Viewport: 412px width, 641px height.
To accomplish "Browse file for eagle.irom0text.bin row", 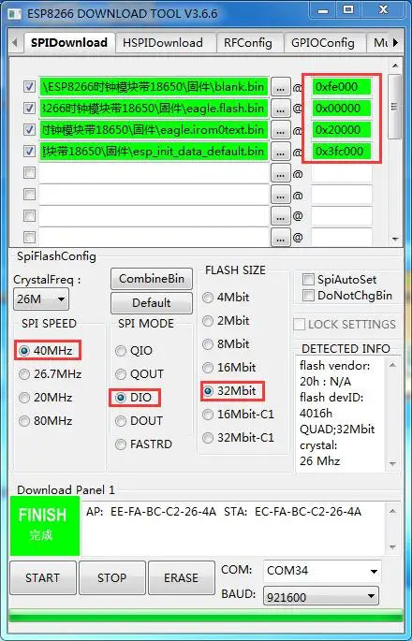I will pos(280,130).
